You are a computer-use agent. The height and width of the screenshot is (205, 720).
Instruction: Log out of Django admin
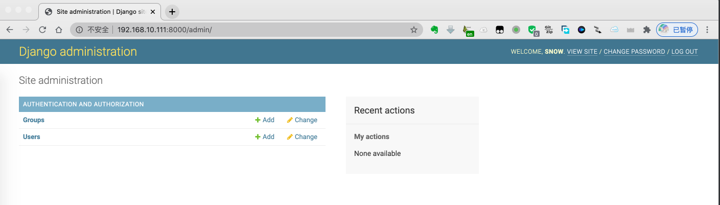click(x=684, y=52)
